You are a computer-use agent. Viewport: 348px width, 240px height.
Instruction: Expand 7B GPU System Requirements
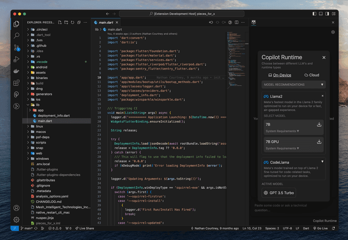(282, 148)
